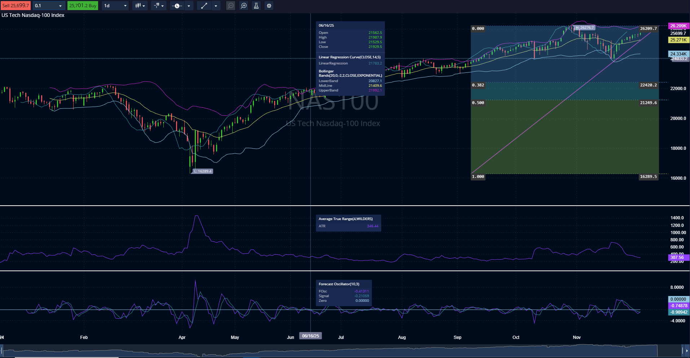Toggle the Buy 25,701.2 price button
The width and height of the screenshot is (690, 358).
(82, 5)
